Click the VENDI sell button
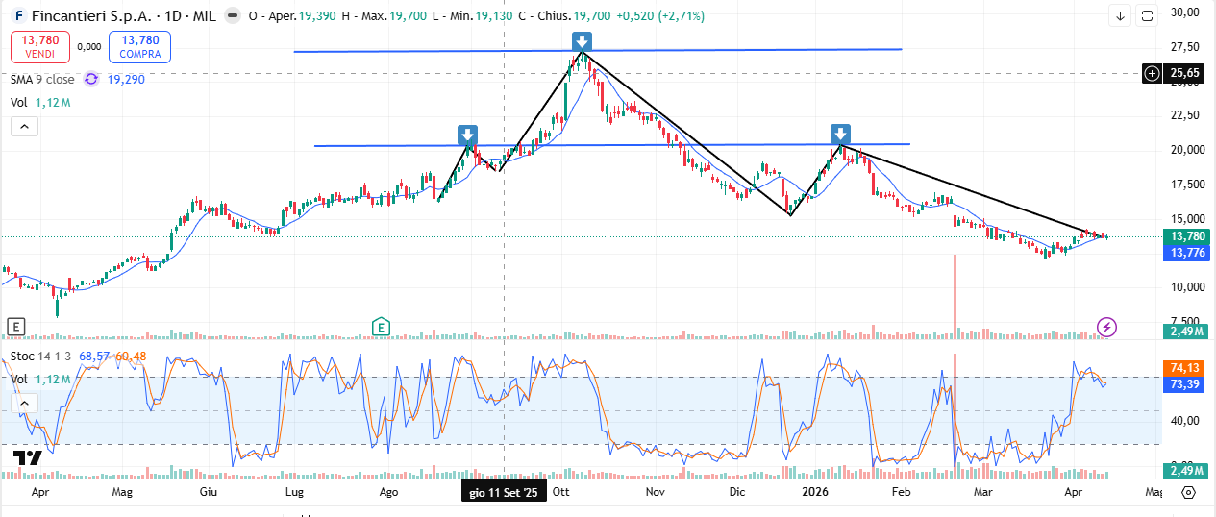The image size is (1216, 517). 40,46
